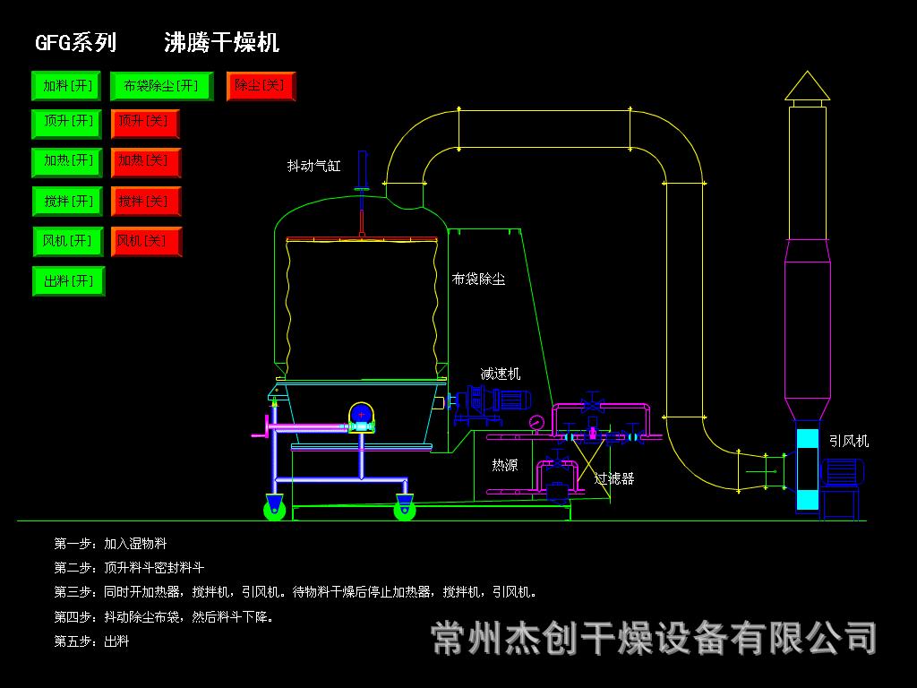Image resolution: width=917 pixels, height=688 pixels.
Task: Select the 引风机 induced draft fan motor
Action: coord(842,472)
